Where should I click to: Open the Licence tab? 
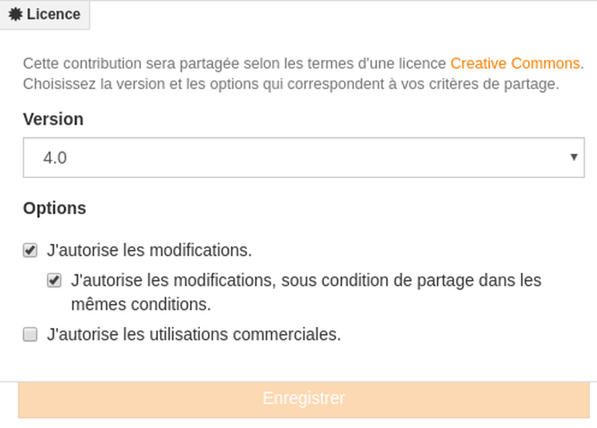point(44,15)
